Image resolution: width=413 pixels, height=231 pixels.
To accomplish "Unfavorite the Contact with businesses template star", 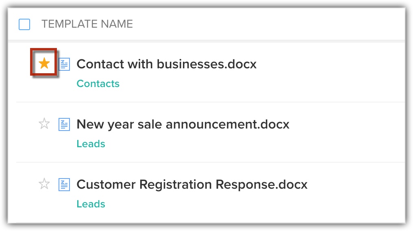I will pos(44,63).
